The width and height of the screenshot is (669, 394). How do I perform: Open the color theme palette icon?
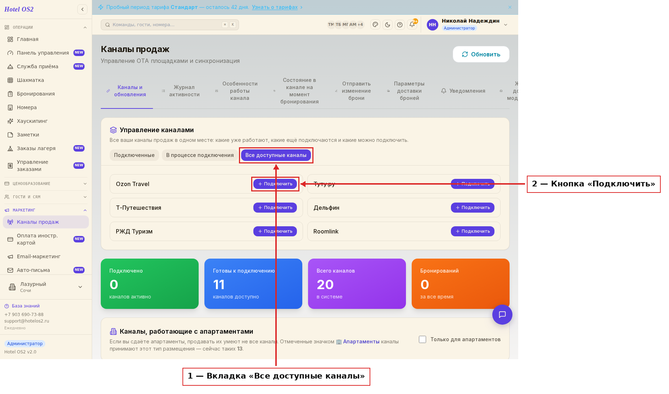pos(375,25)
